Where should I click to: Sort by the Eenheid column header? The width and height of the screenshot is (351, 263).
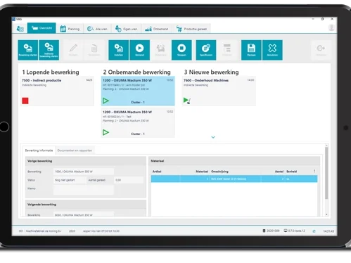291,172
